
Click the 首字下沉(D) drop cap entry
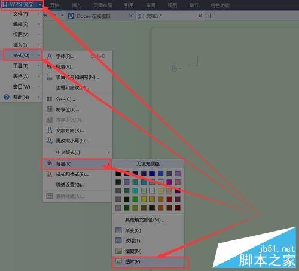(78, 120)
